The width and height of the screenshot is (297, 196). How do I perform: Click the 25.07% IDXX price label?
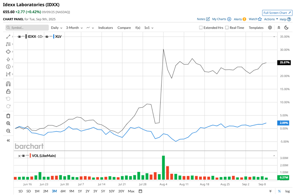pyautogui.click(x=284, y=62)
